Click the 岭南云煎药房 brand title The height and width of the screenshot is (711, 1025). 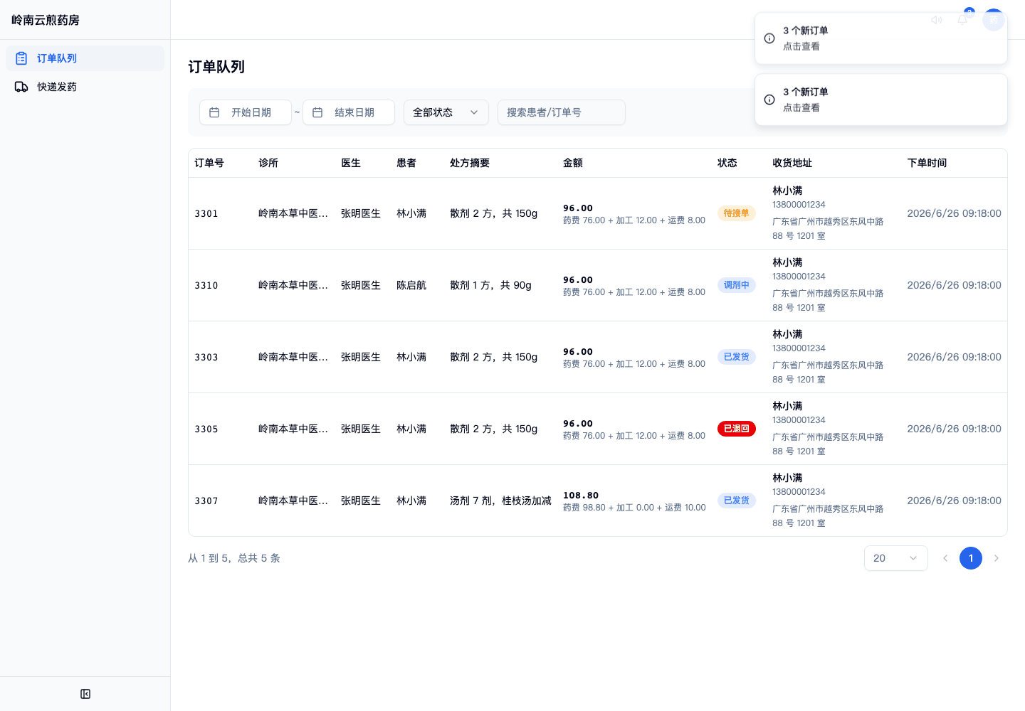click(46, 20)
